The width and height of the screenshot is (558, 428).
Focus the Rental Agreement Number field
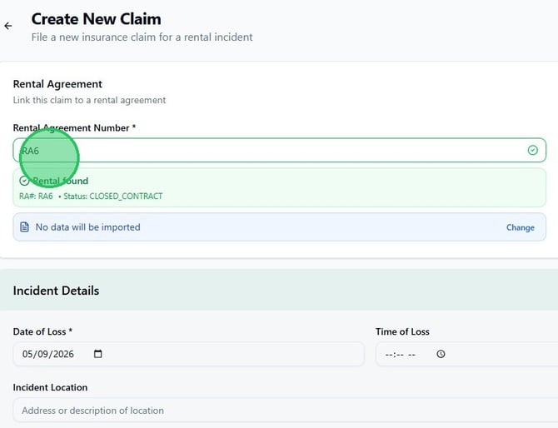point(279,150)
